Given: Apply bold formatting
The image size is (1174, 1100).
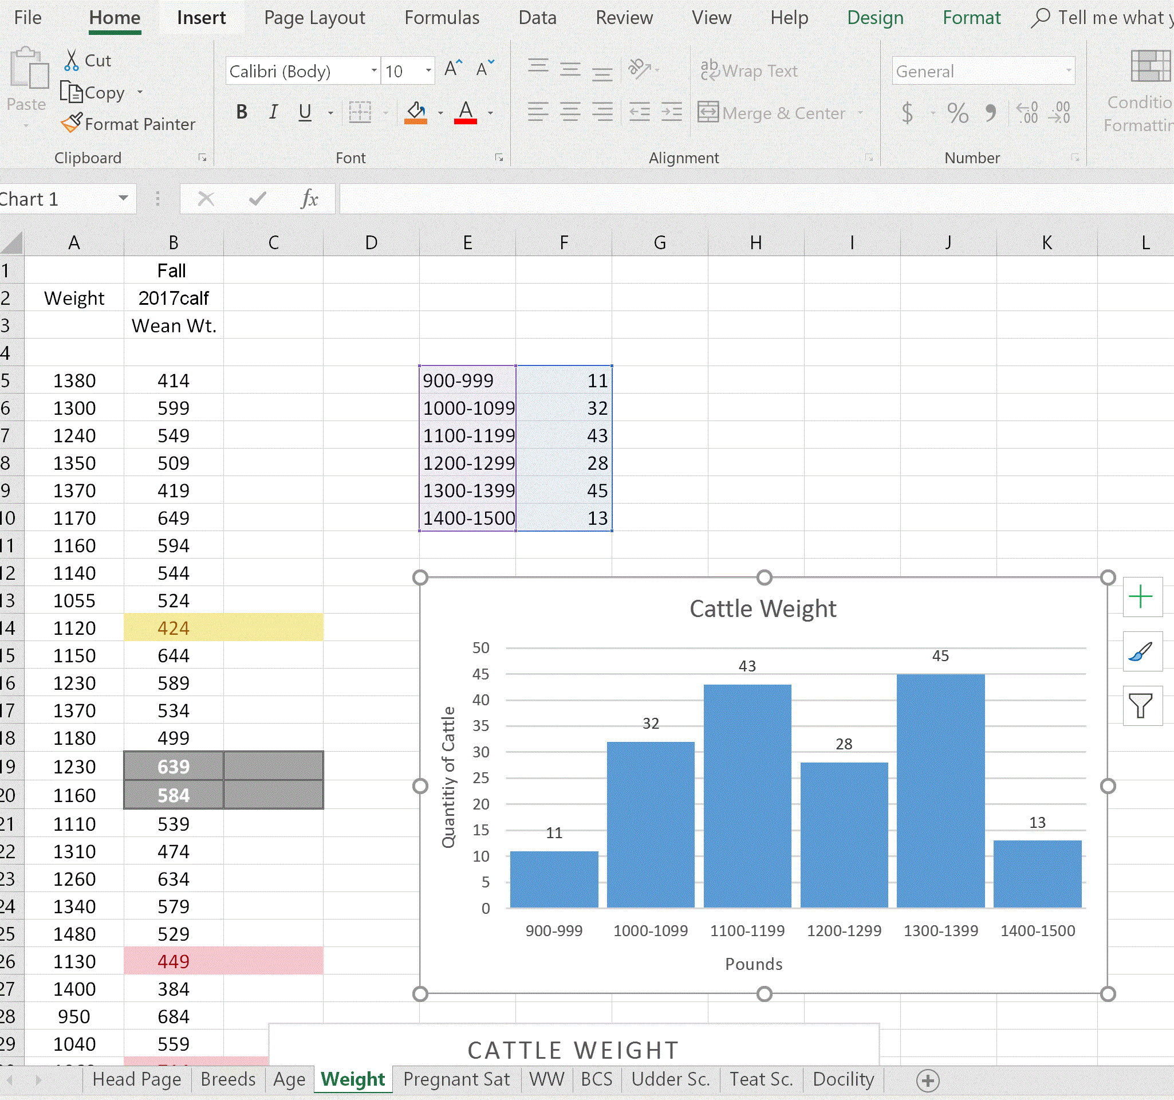Looking at the screenshot, I should click(x=241, y=112).
